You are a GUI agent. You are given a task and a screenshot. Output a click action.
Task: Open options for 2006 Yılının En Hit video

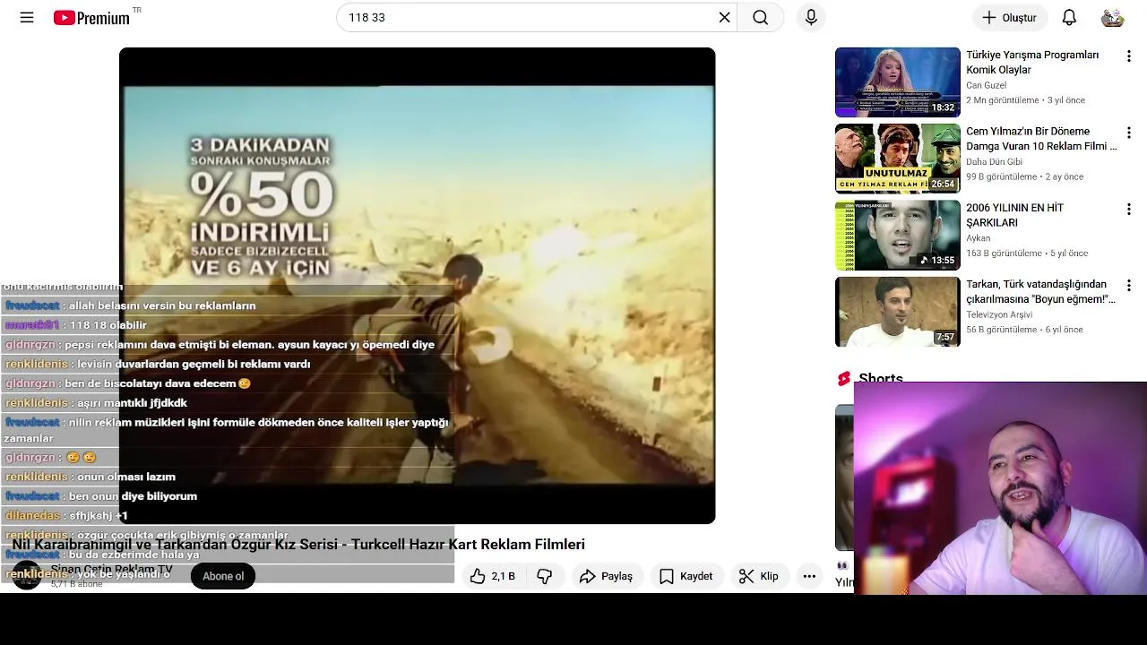1128,209
